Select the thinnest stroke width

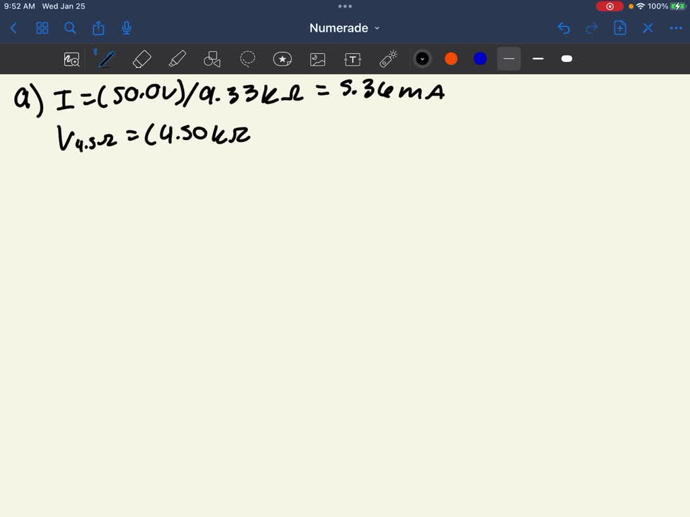(509, 59)
